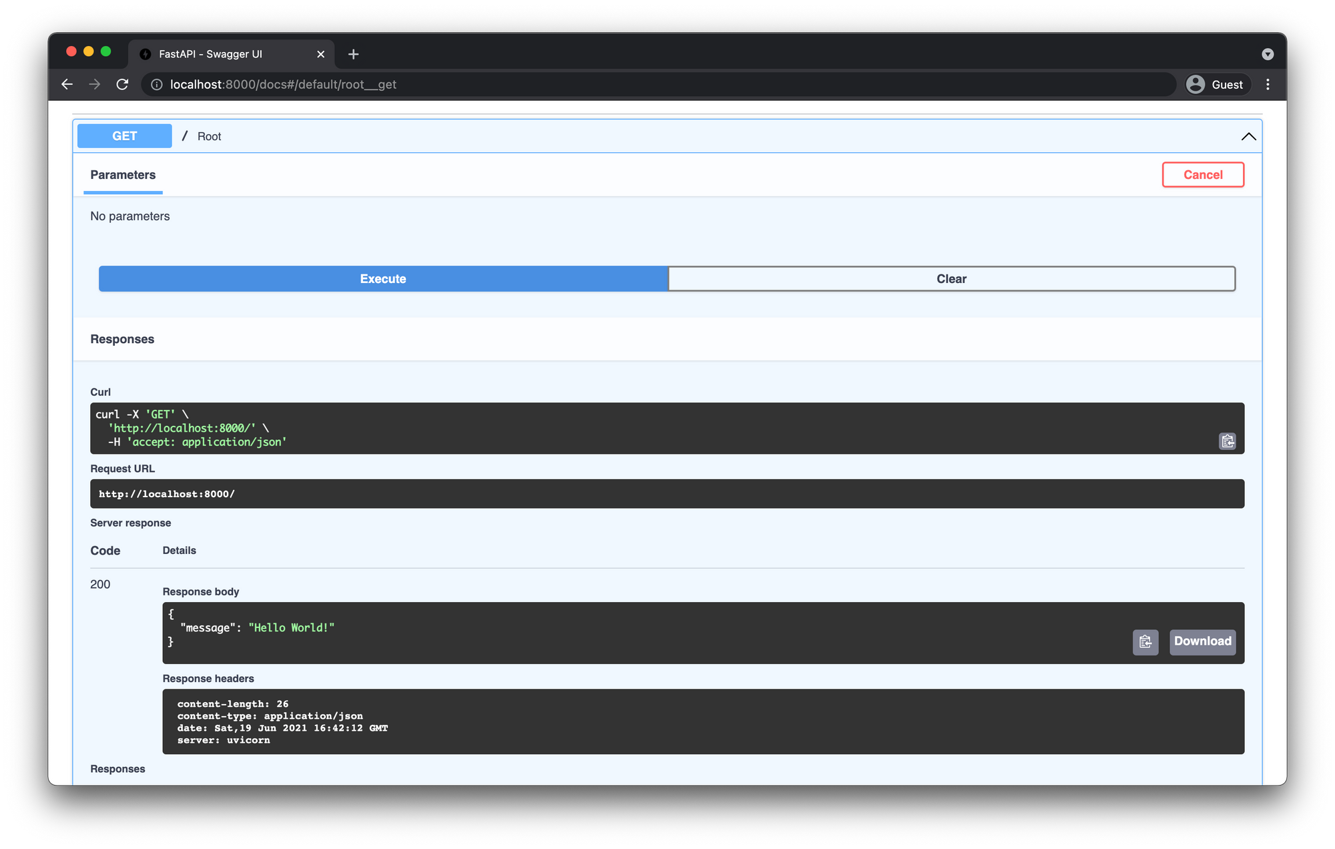Click the copy curl command icon
Image resolution: width=1335 pixels, height=849 pixels.
tap(1227, 441)
